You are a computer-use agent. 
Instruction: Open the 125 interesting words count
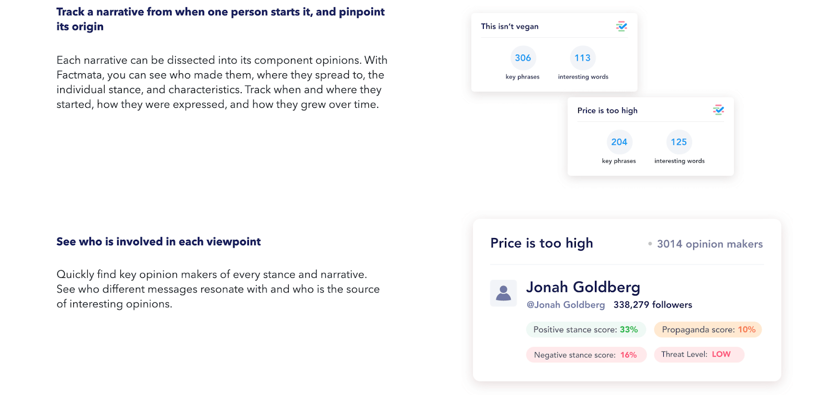tap(678, 142)
